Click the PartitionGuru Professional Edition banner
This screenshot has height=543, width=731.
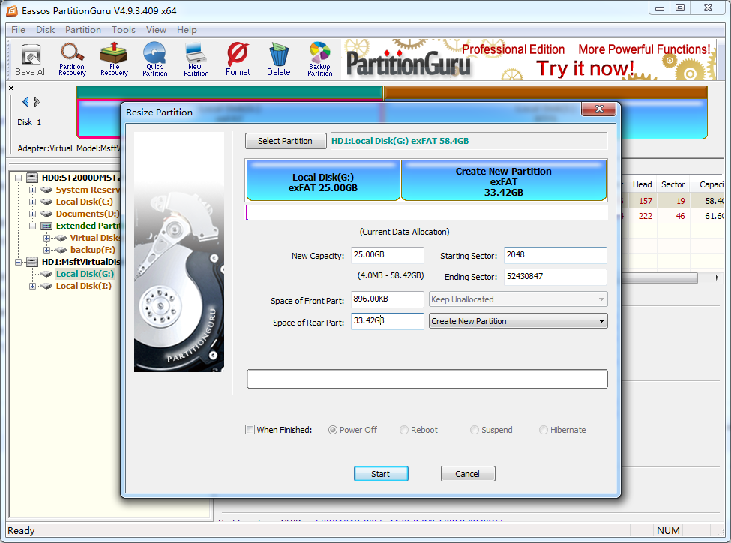tap(529, 59)
